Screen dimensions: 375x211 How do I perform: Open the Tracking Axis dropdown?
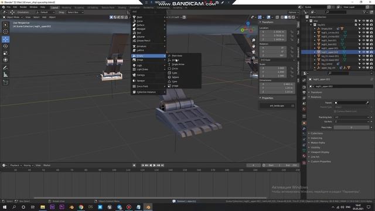click(x=352, y=117)
